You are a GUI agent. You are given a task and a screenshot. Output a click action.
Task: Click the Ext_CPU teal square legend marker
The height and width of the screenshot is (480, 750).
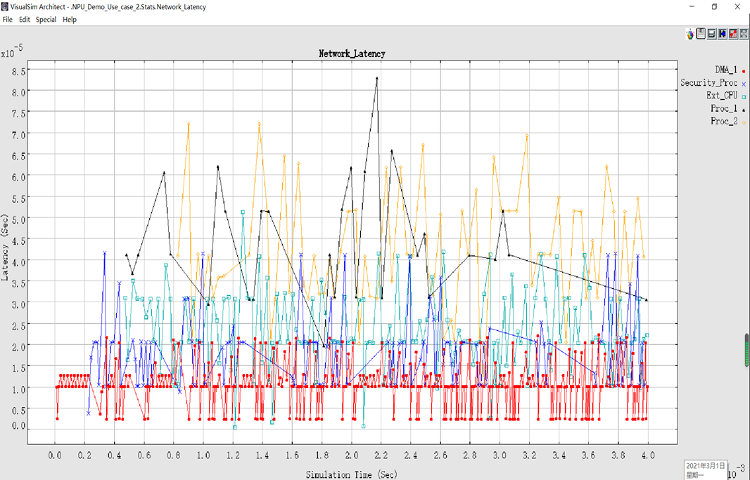tap(744, 97)
